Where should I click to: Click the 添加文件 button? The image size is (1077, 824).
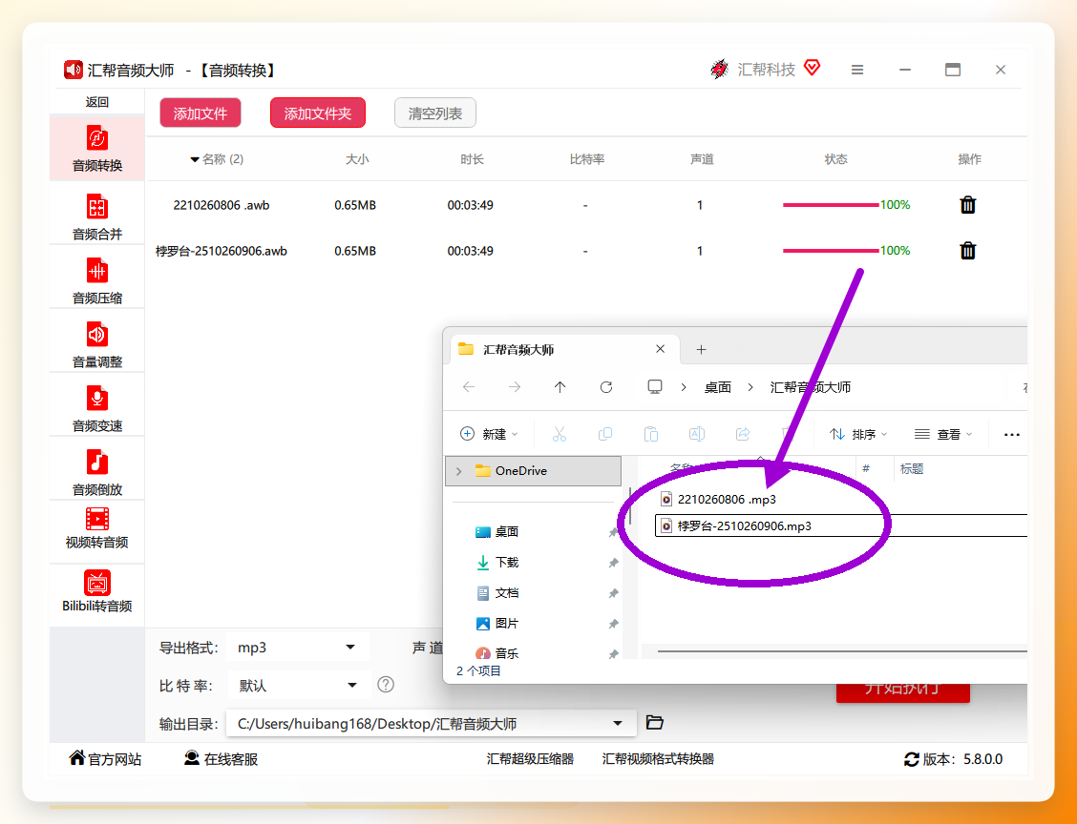point(201,113)
